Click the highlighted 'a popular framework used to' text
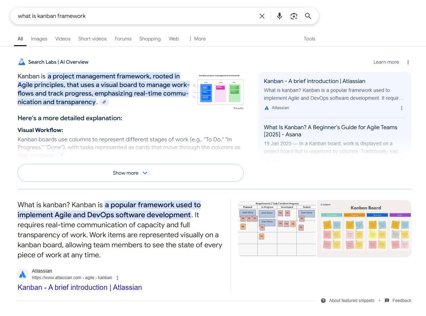 [x=153, y=205]
